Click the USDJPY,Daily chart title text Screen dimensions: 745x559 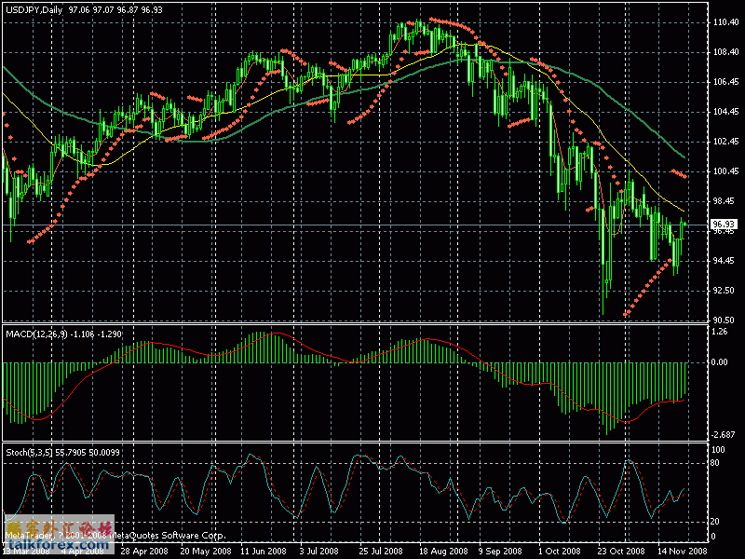click(34, 10)
